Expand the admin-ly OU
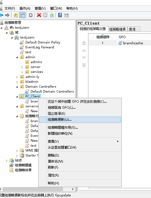The height and width of the screenshot is (198, 151). [17, 77]
